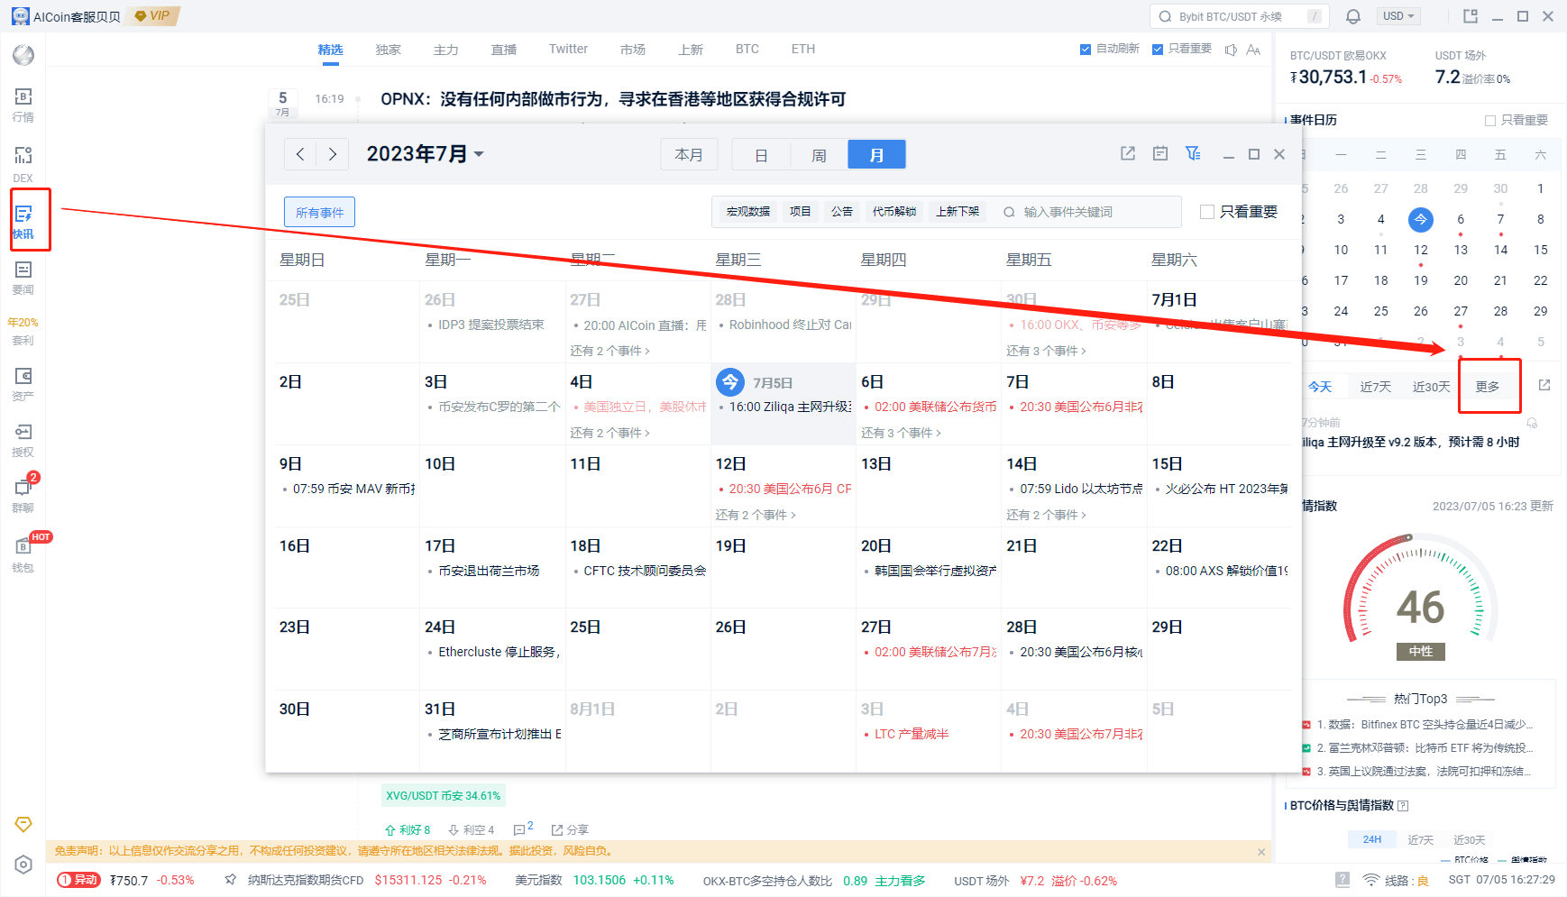The width and height of the screenshot is (1567, 897).
Task: Open the 套利 arbitrage sidebar item
Action: coord(23,332)
